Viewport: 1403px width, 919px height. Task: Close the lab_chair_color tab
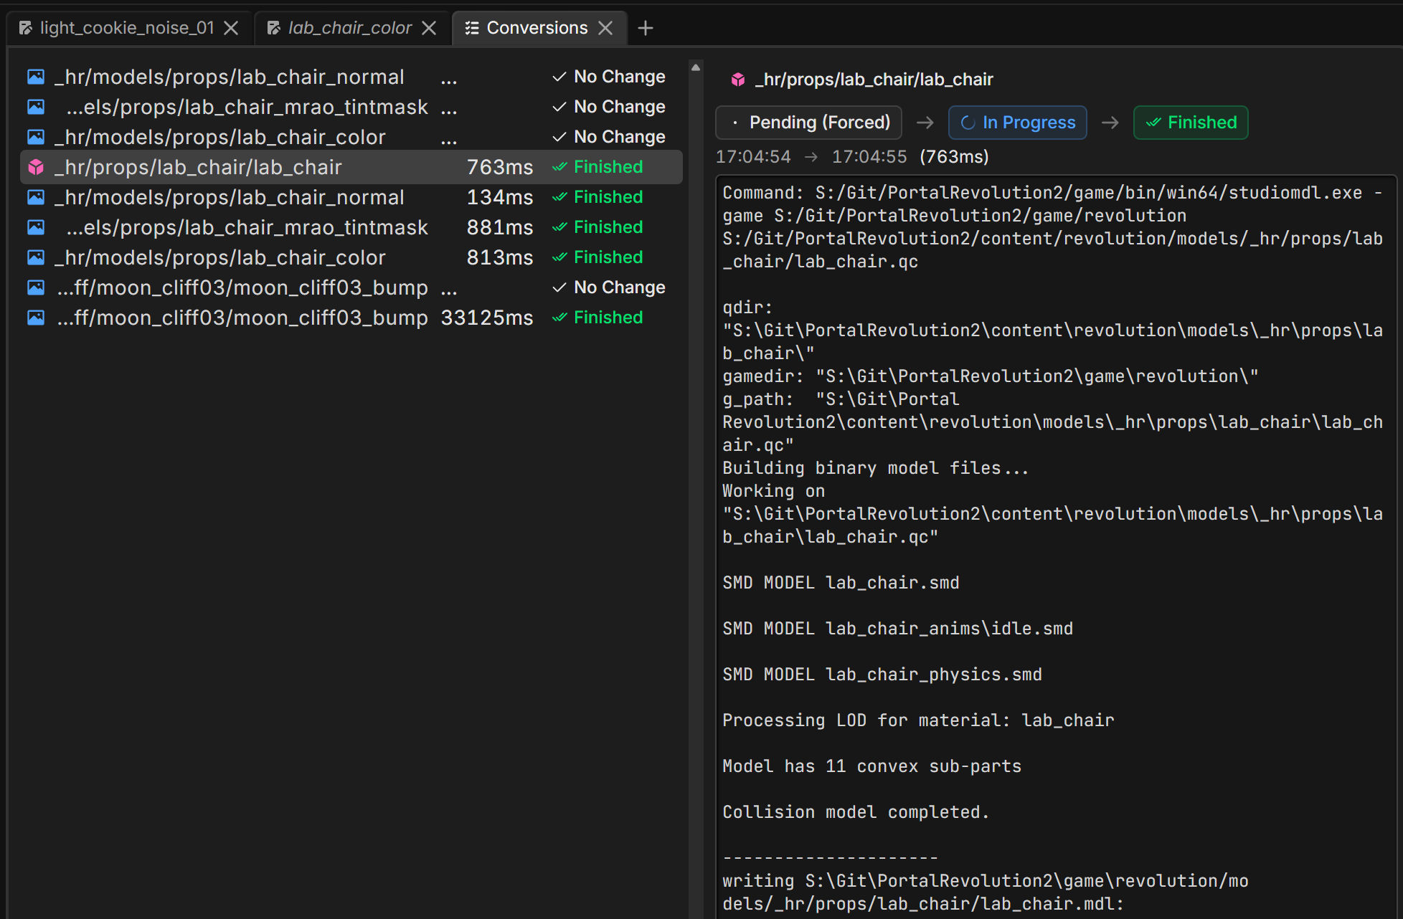coord(429,28)
